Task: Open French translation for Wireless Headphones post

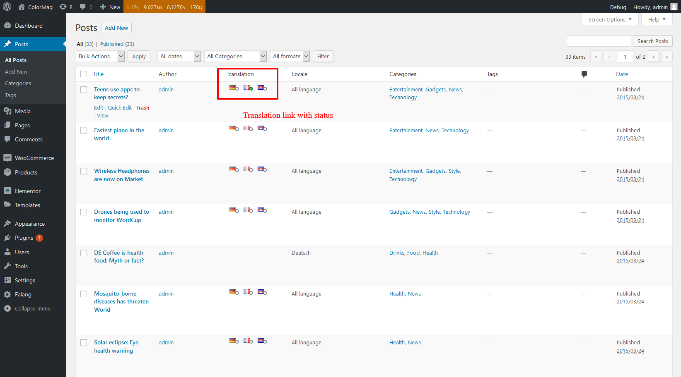Action: [x=248, y=169]
